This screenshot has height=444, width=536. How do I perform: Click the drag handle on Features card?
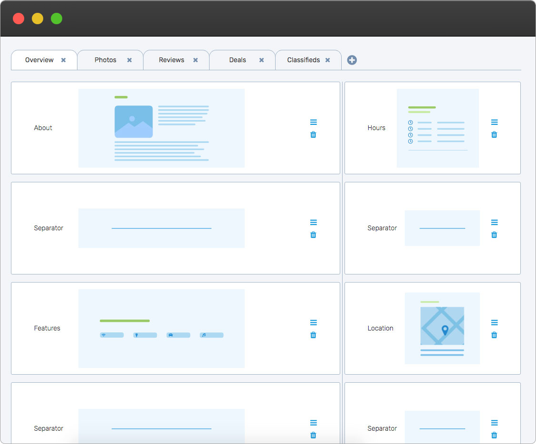(x=314, y=322)
